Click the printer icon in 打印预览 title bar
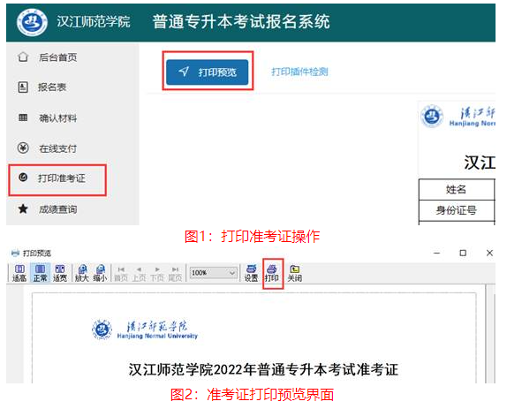 click(15, 253)
